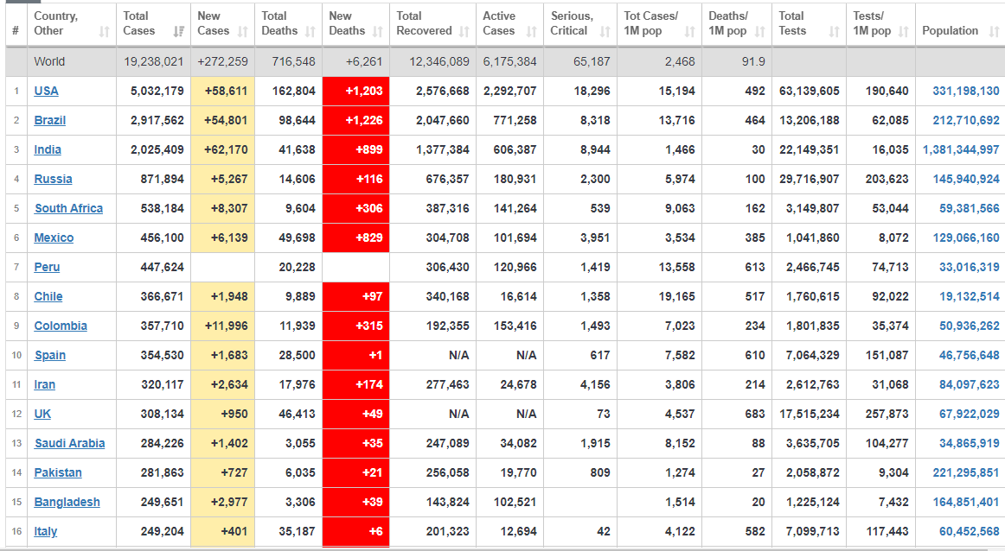Open USA population 331,198,130 link
Viewport: 1005px width, 551px height.
(966, 91)
